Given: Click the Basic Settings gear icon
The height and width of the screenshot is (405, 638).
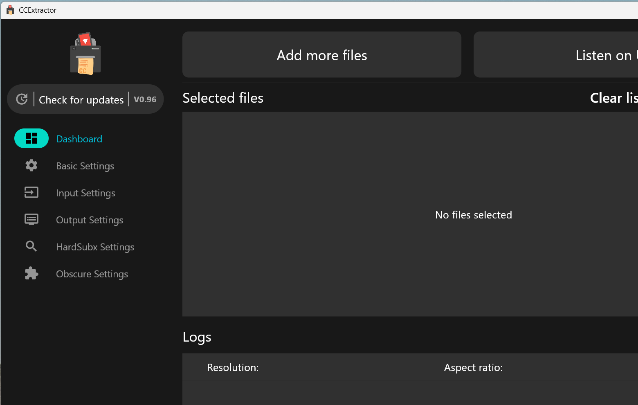Looking at the screenshot, I should click(x=31, y=165).
